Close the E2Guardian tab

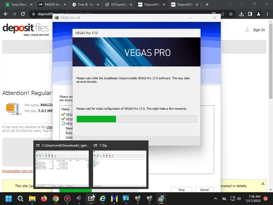[131, 5]
